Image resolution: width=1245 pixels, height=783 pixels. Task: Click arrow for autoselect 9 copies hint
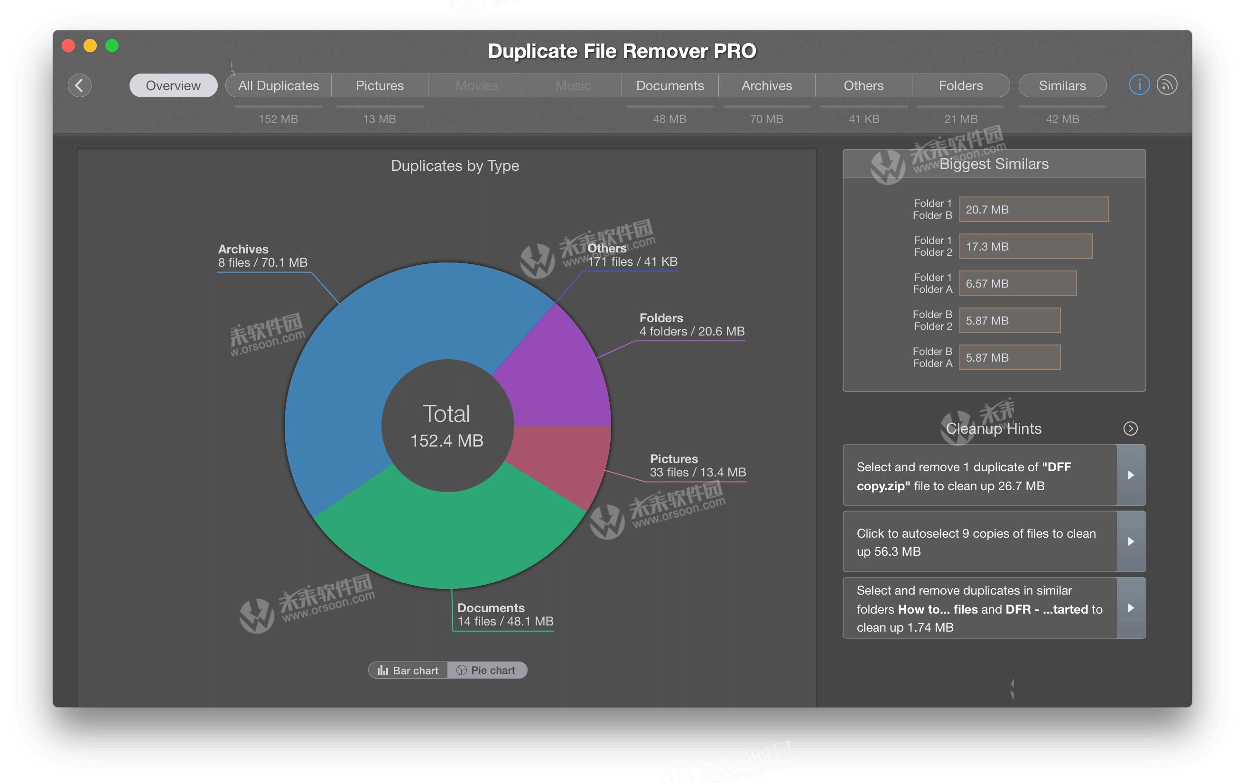tap(1131, 541)
